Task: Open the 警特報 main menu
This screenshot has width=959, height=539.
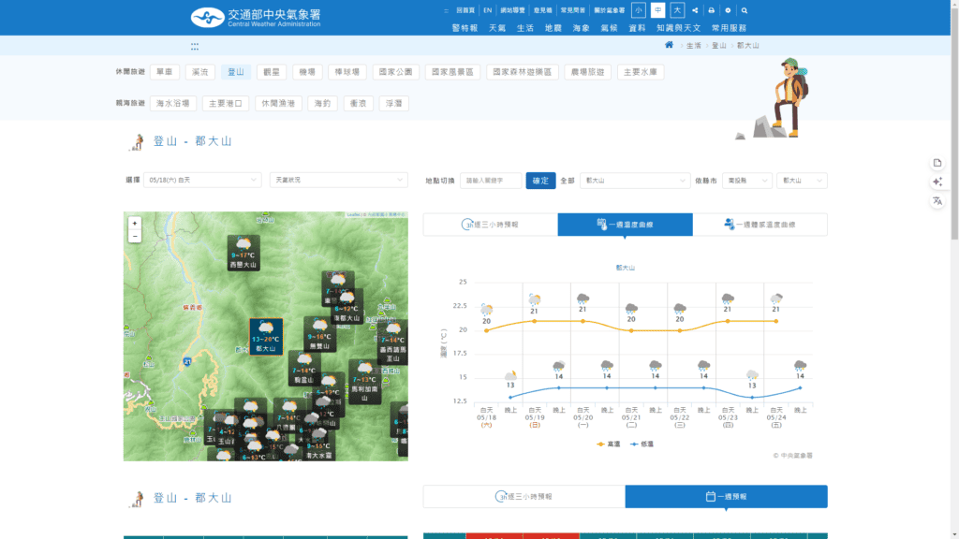Action: tap(465, 28)
